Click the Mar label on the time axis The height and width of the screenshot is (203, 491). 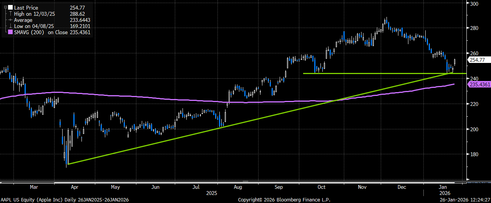pos(34,188)
